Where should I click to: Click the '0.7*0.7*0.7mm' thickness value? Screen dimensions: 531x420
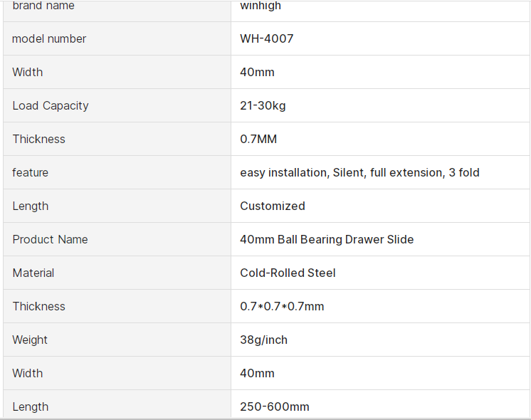[282, 307]
